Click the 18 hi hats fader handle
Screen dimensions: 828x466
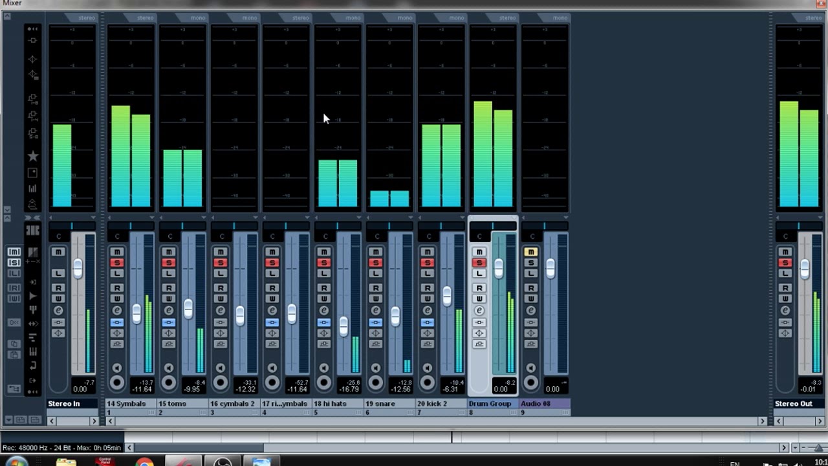point(343,326)
